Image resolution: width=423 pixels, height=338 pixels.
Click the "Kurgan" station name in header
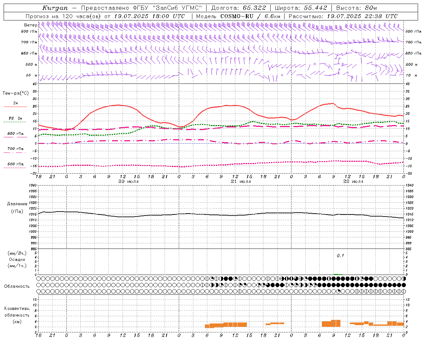[55, 8]
